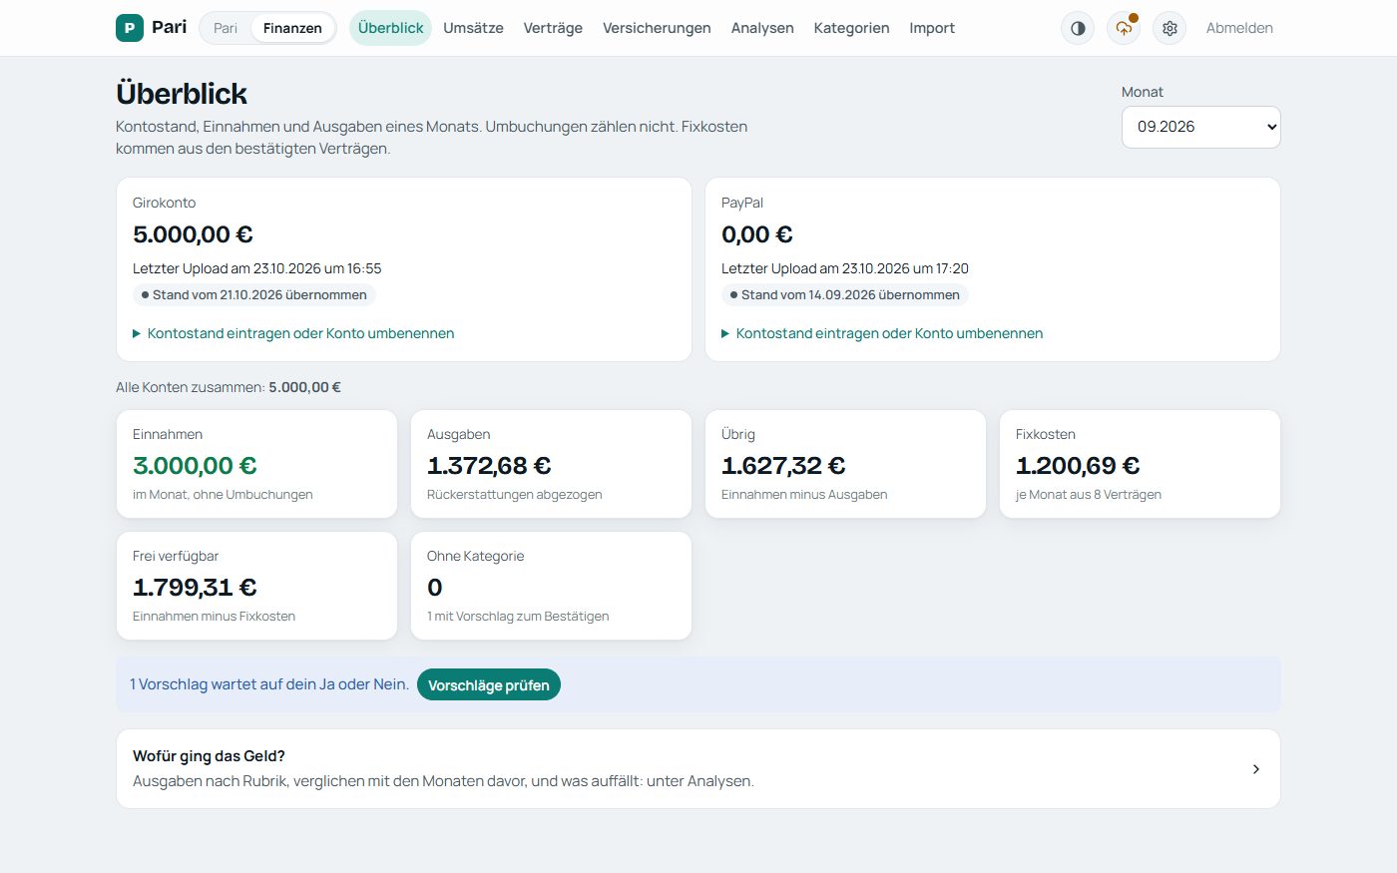Screen dimensions: 1397x873
Task: Click the 'Ohne Kategorie' card
Action: click(x=551, y=586)
